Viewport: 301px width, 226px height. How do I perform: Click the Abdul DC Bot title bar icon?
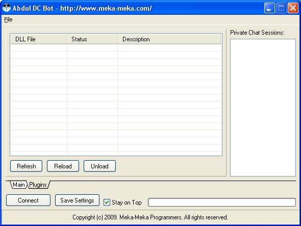click(7, 8)
